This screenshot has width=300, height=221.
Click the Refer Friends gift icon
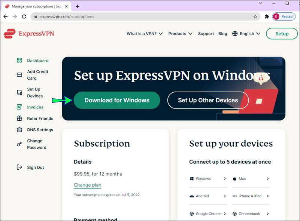tap(19, 118)
